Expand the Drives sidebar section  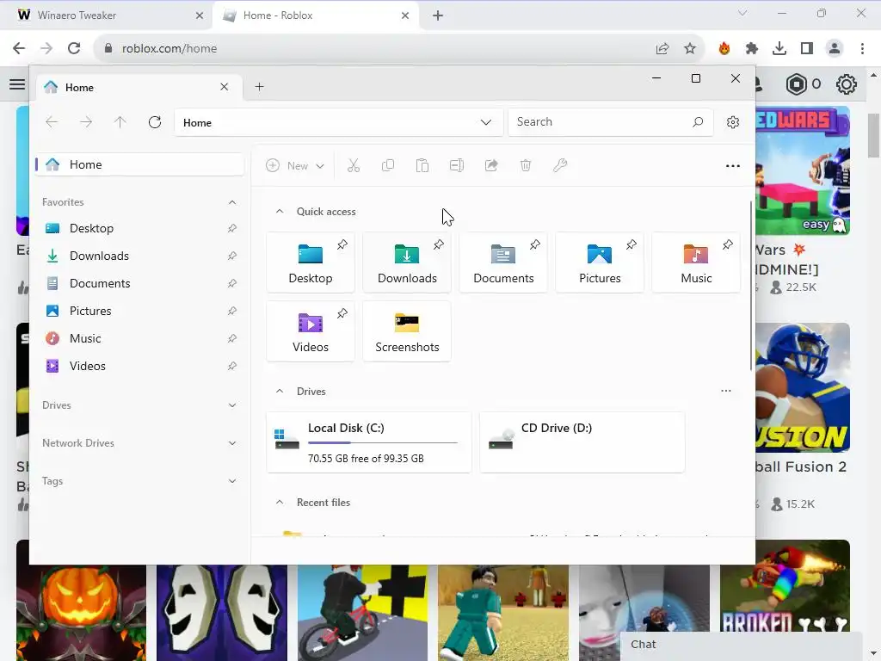[x=232, y=405]
